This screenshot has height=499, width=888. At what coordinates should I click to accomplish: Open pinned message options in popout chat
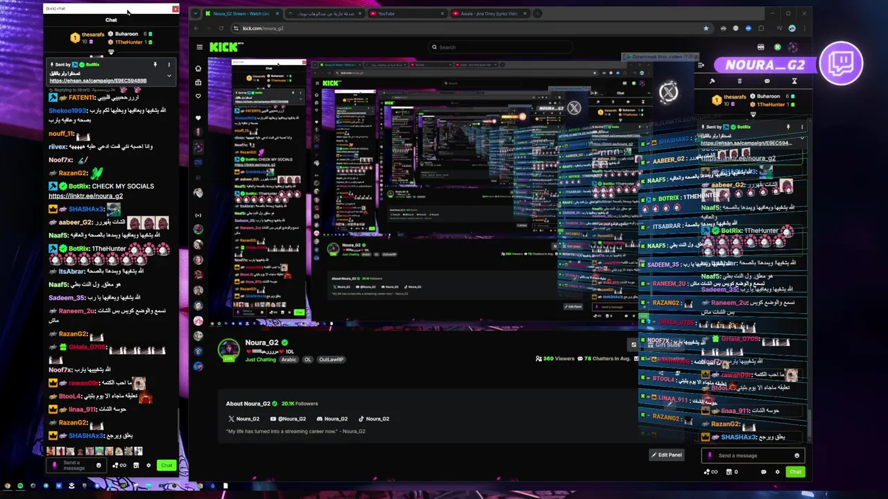(x=169, y=64)
